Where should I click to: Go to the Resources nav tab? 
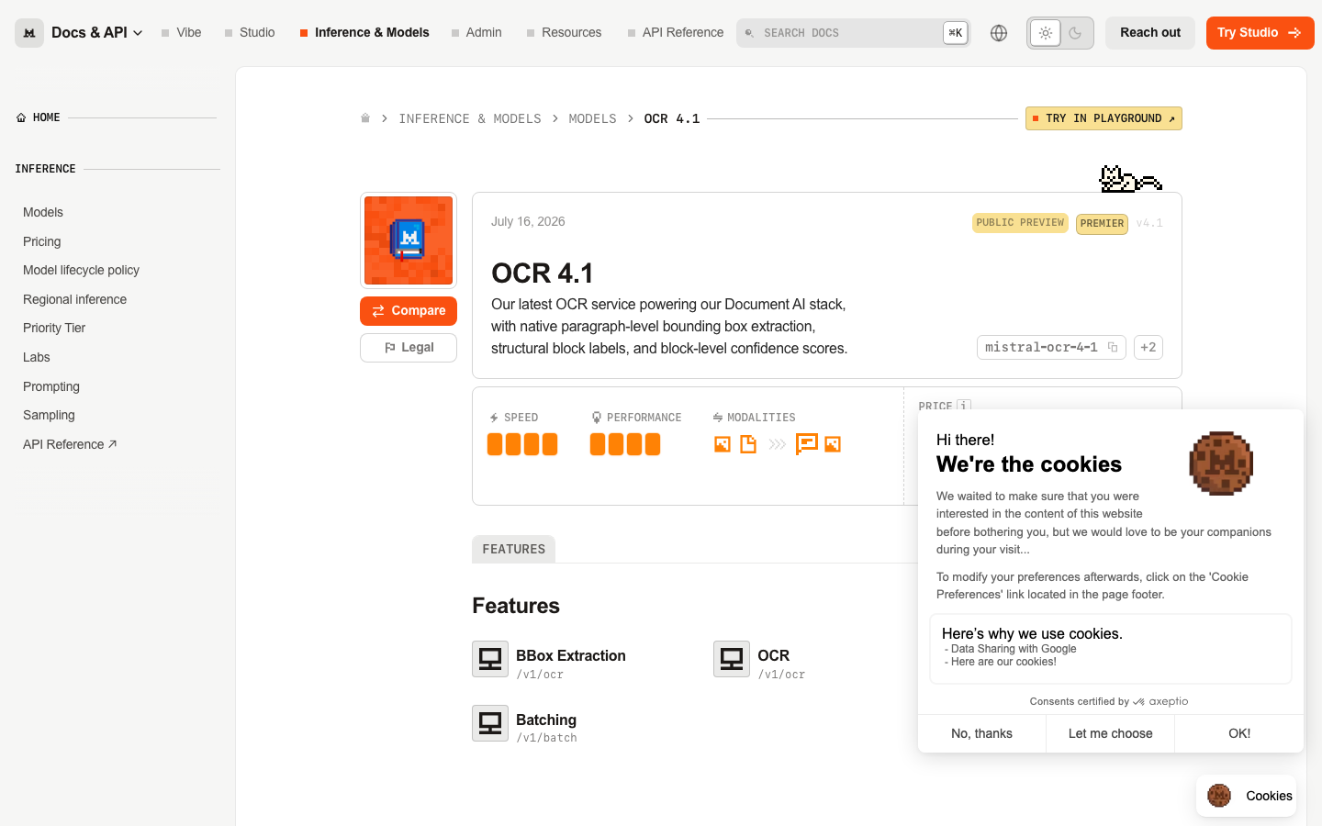coord(564,33)
